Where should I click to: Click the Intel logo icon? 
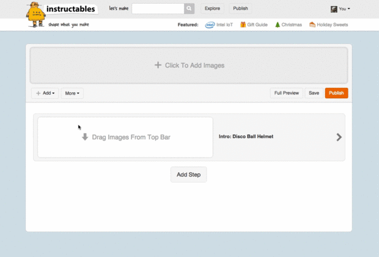pyautogui.click(x=210, y=24)
